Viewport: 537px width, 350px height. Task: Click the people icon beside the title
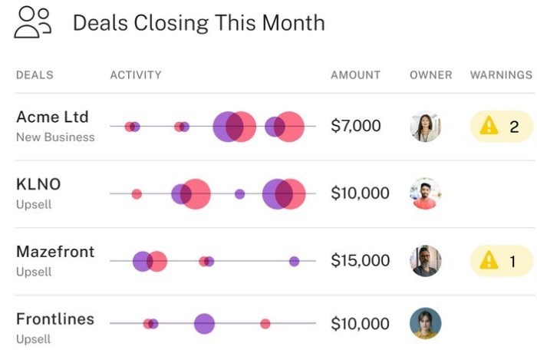point(32,22)
